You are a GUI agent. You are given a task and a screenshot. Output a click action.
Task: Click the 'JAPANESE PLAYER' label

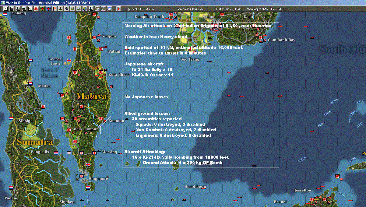coord(140,9)
